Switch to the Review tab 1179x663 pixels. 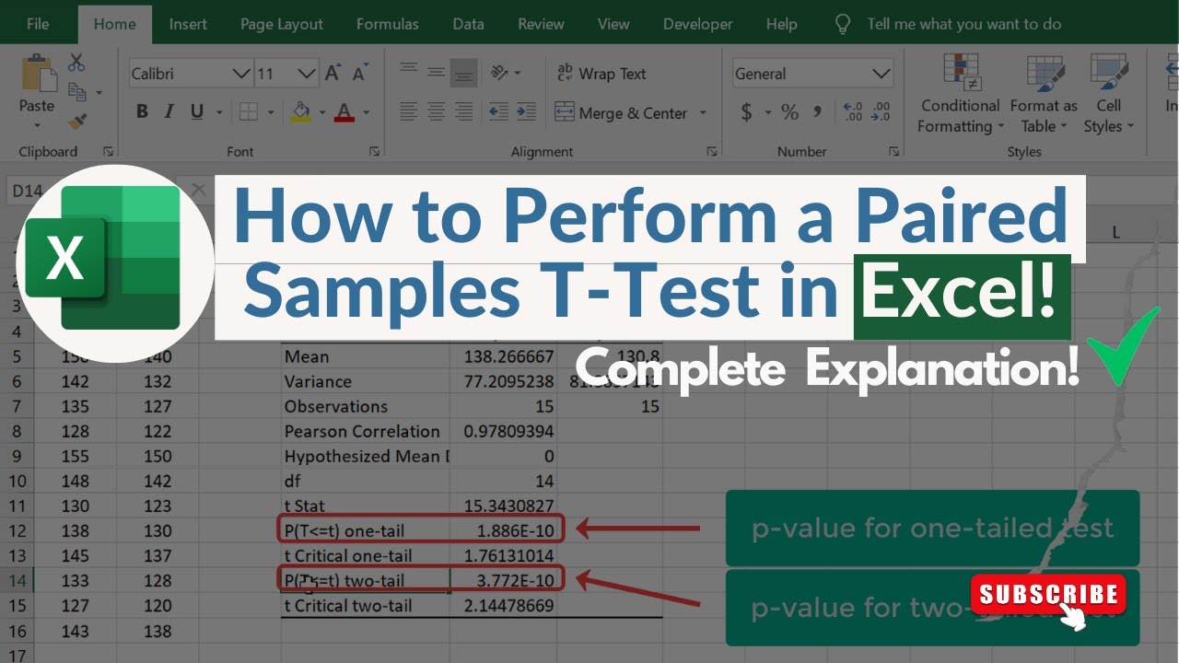pyautogui.click(x=540, y=24)
